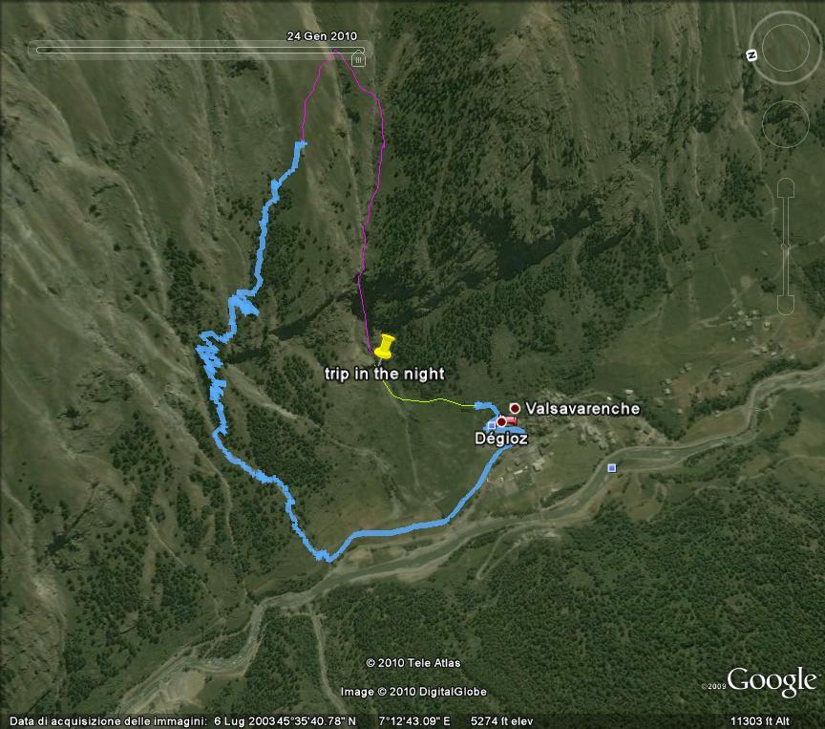Click the red flag icon above Dégioz
The image size is (825, 729).
point(511,420)
